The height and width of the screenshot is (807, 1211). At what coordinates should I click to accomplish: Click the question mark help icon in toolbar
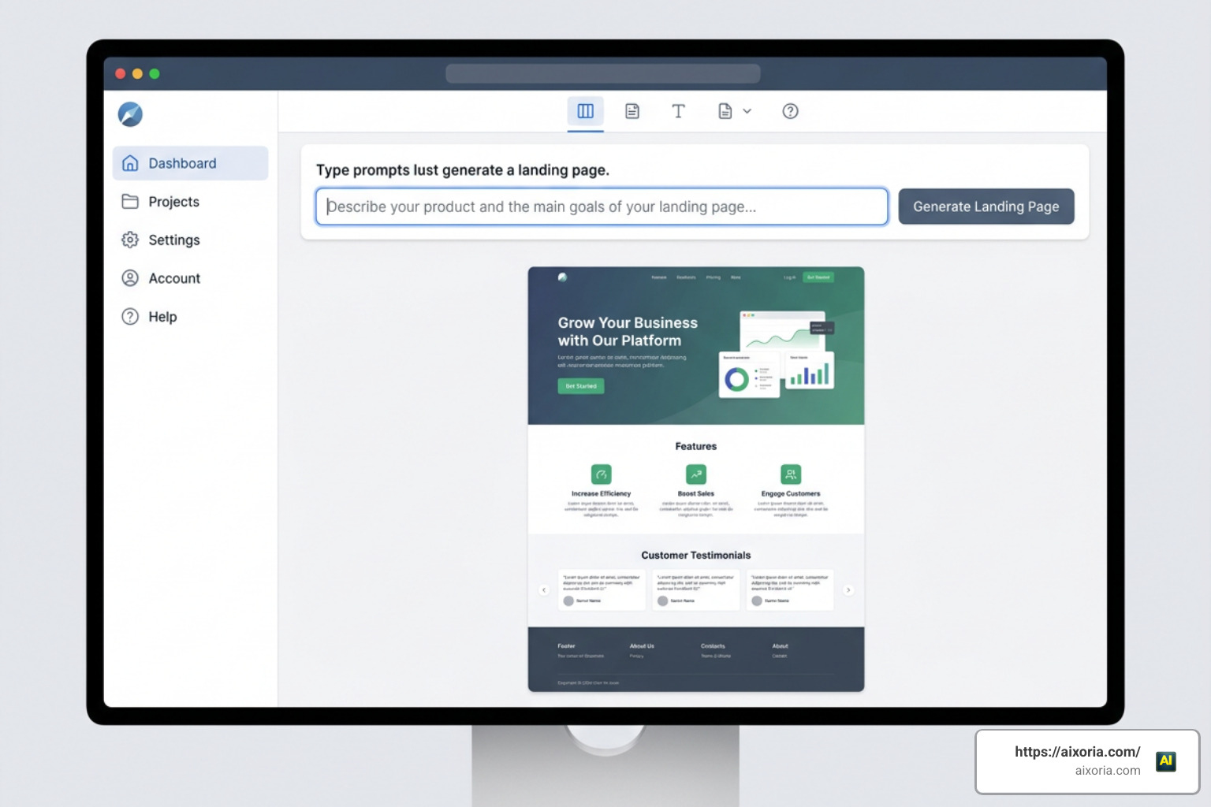click(790, 111)
